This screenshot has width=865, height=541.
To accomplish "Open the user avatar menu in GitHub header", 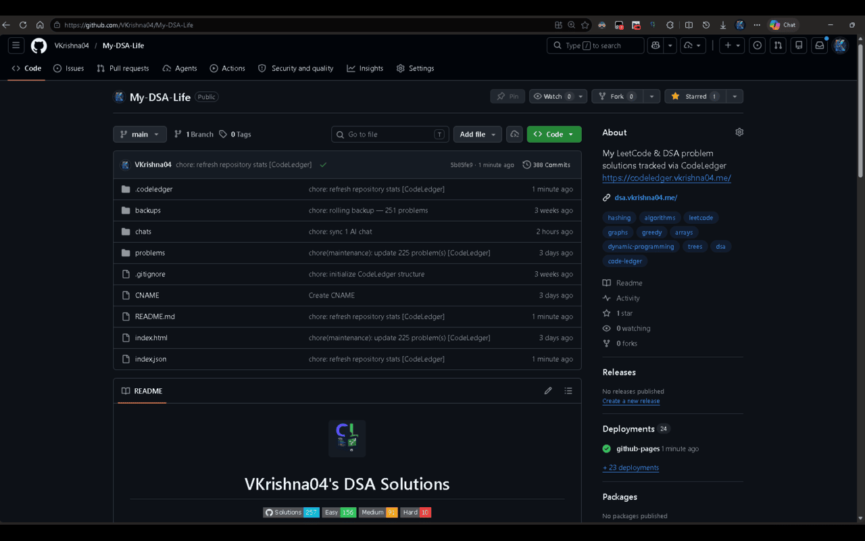I will point(840,45).
